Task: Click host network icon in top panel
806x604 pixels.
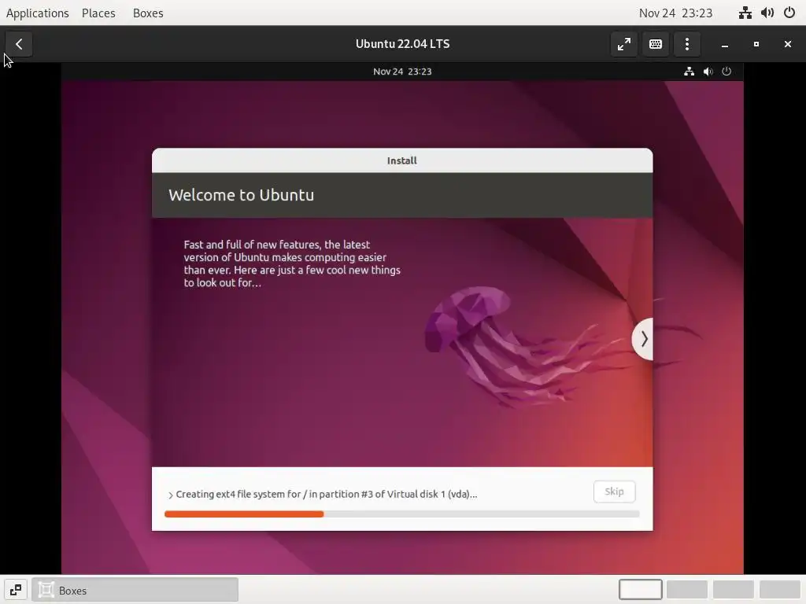Action: pyautogui.click(x=745, y=13)
